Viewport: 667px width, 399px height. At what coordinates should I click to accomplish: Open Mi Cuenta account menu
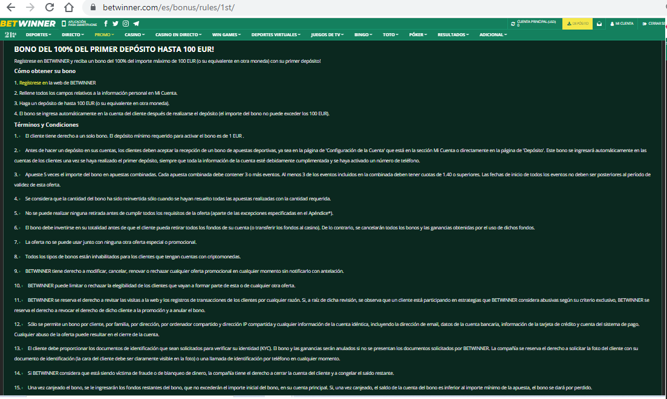(622, 24)
